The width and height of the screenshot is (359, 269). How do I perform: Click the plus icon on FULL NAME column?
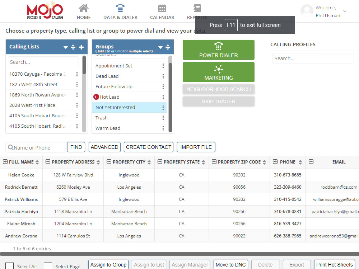point(5,162)
